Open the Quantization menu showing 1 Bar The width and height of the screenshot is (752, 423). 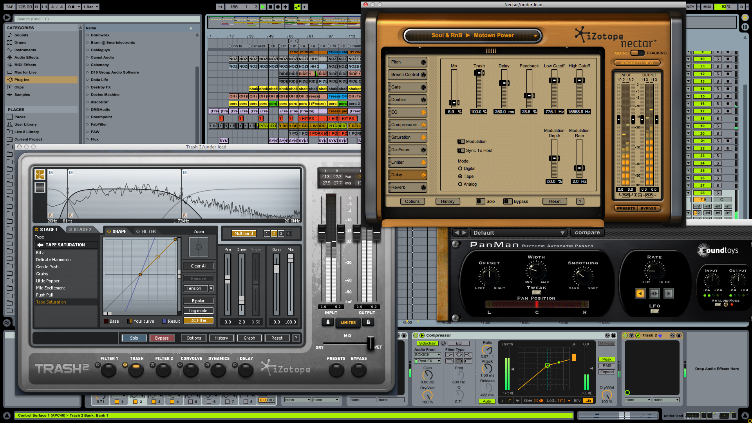click(x=90, y=7)
